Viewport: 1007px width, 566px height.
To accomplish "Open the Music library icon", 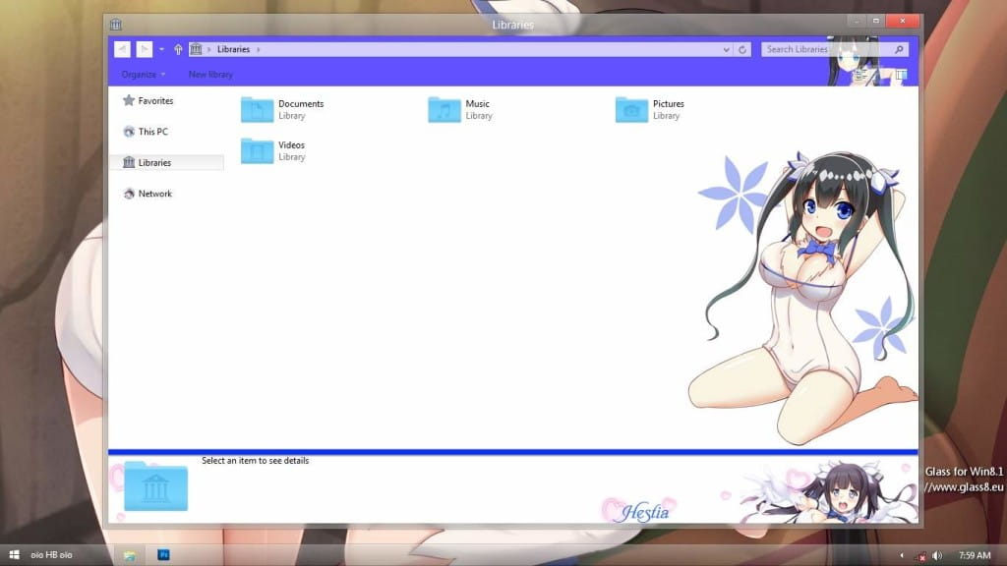I will pos(443,109).
